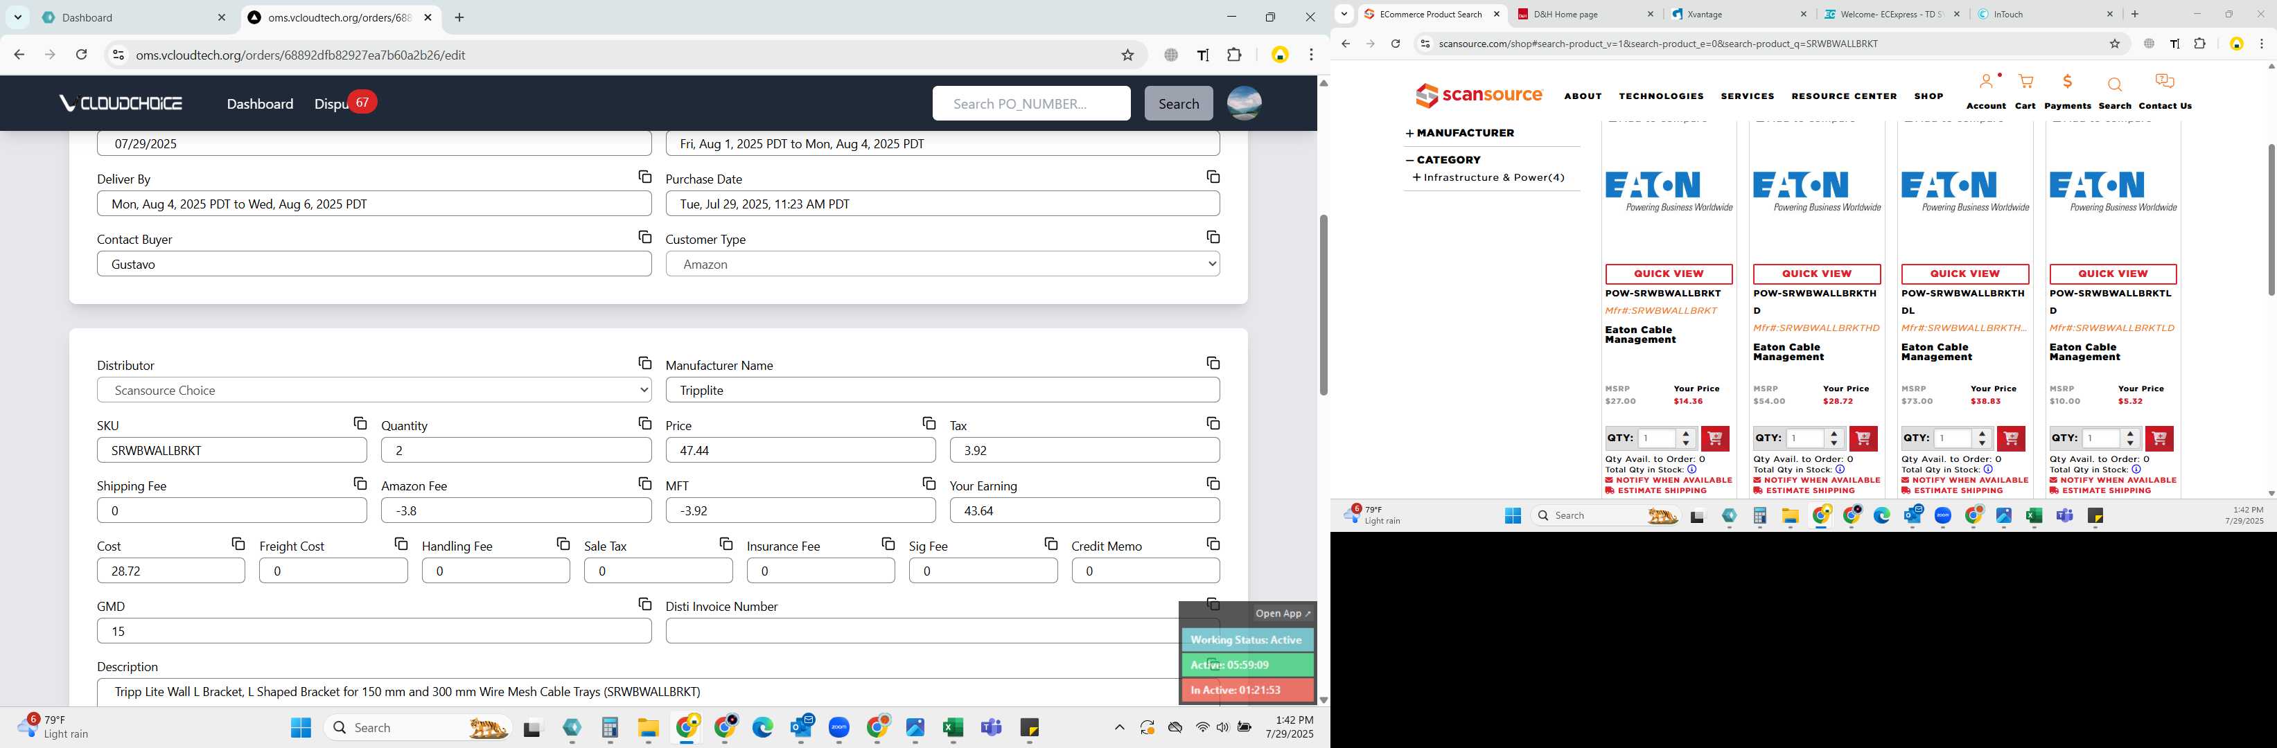The image size is (2277, 748).
Task: Add POW-SRWBWALLBRKT $14.36 item to cart
Action: pyautogui.click(x=1715, y=438)
